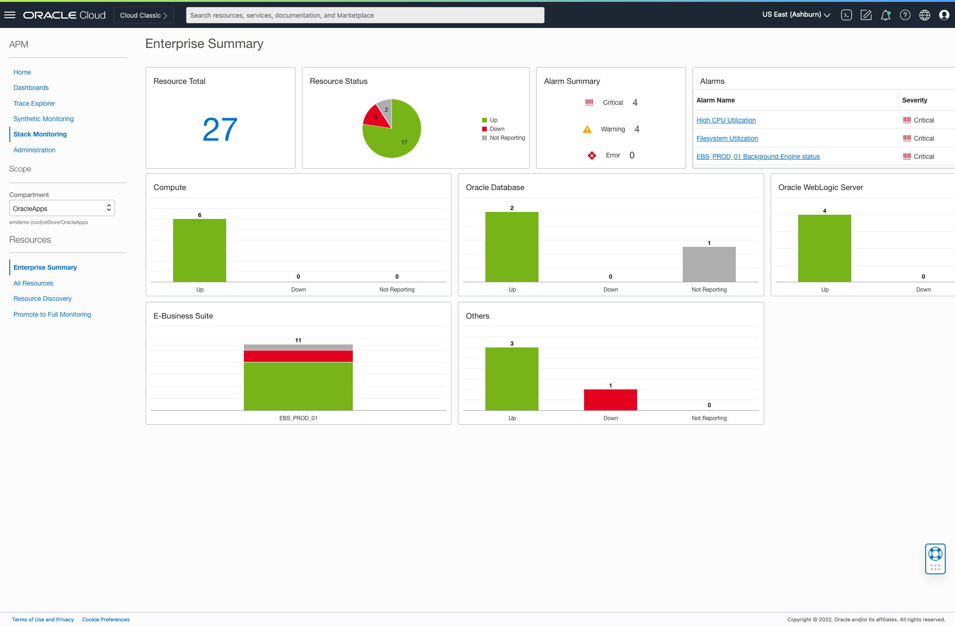Click the search resources input field
Screen dimensions: 955x626
[365, 15]
